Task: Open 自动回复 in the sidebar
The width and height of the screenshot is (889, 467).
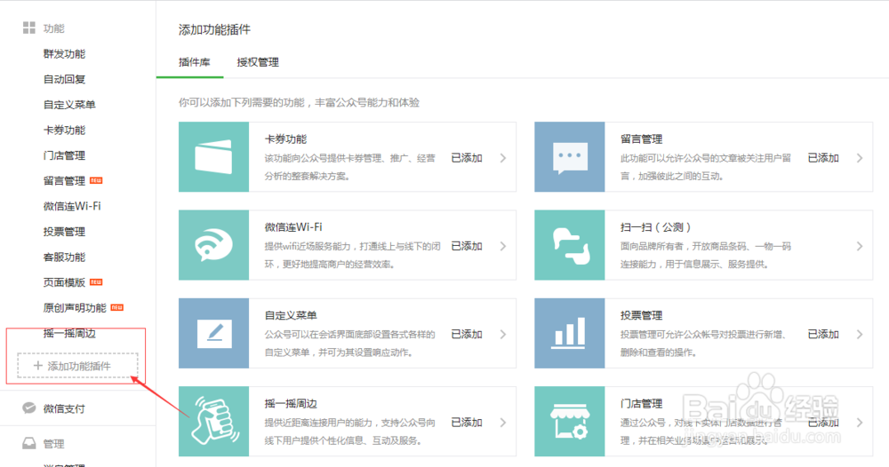Action: [64, 79]
